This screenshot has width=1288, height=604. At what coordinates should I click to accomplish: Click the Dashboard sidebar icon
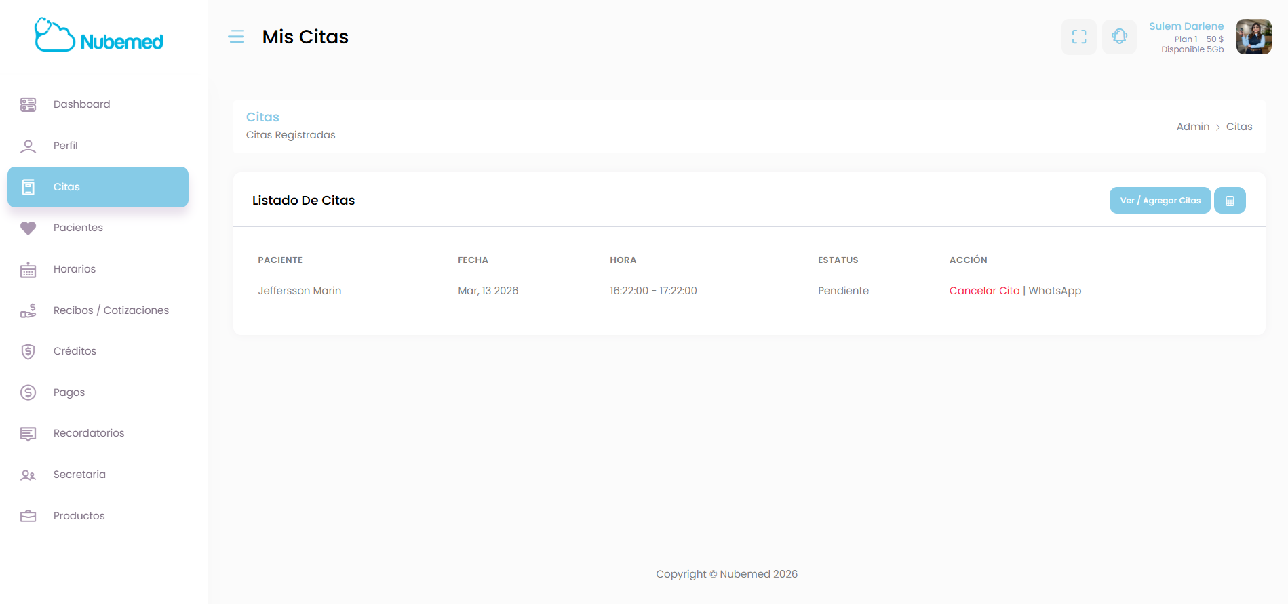click(28, 104)
